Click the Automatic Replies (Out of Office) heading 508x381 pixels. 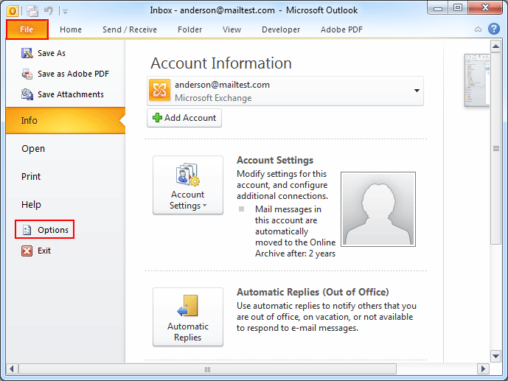(x=313, y=292)
